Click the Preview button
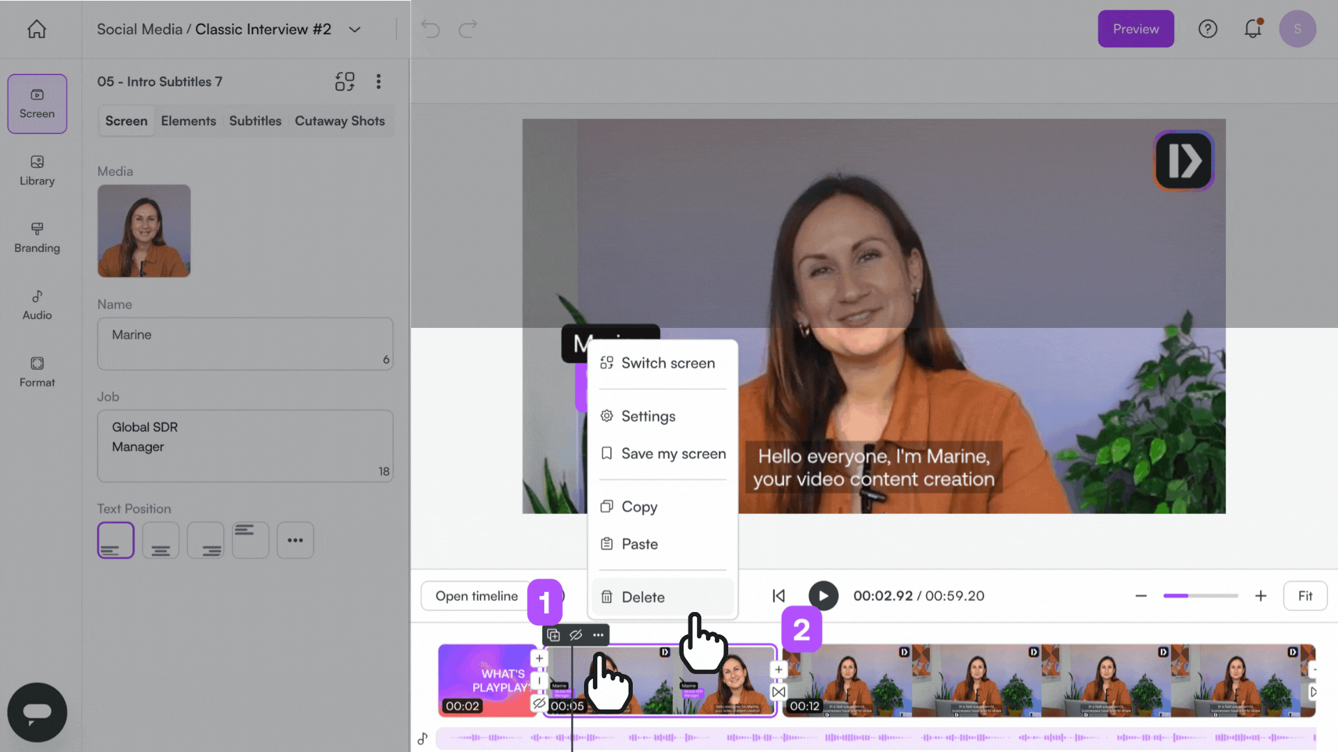Image resolution: width=1338 pixels, height=752 pixels. tap(1135, 29)
